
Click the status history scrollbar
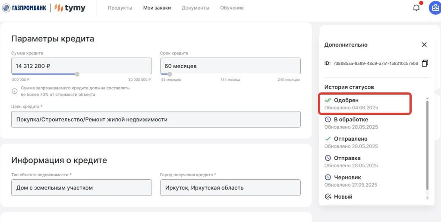[x=428, y=145]
